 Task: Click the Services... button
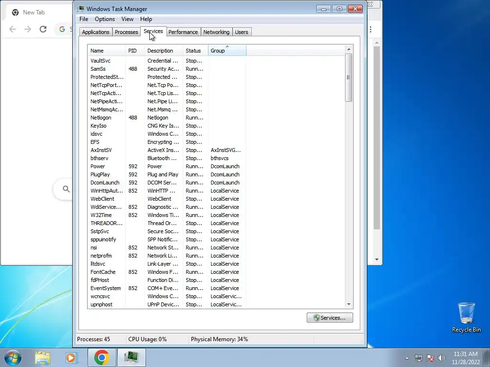330,318
